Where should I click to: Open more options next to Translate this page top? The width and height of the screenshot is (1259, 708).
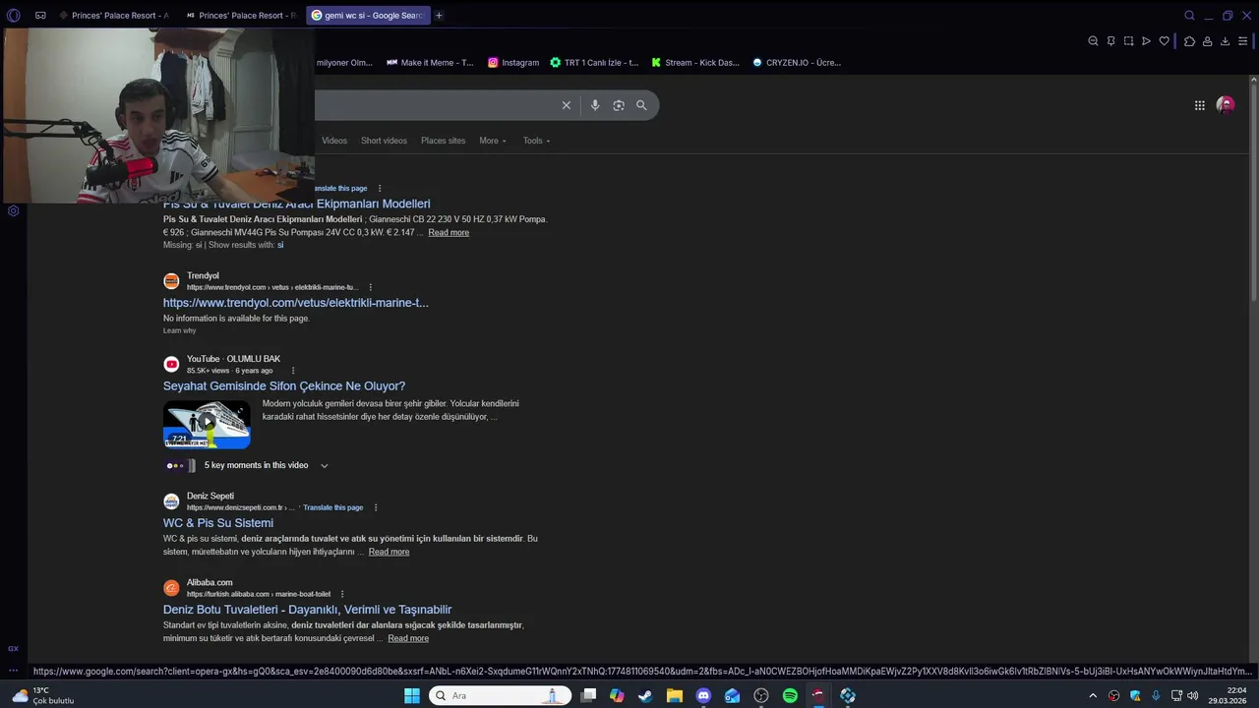pyautogui.click(x=380, y=188)
